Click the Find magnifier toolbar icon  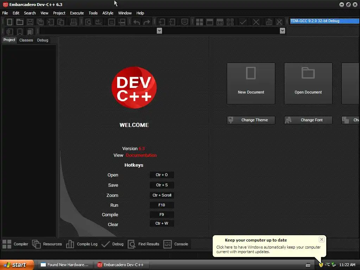88,22
